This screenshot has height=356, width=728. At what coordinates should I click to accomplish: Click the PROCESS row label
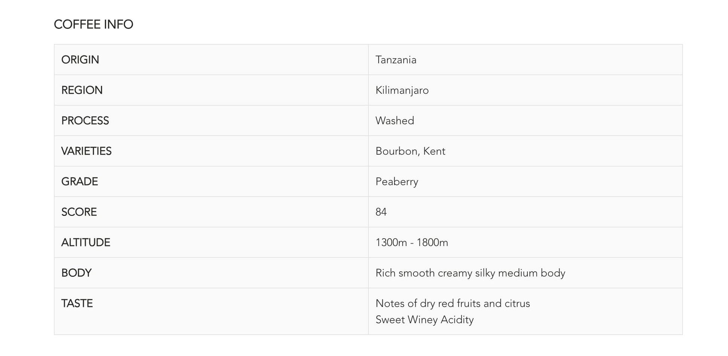(x=85, y=121)
